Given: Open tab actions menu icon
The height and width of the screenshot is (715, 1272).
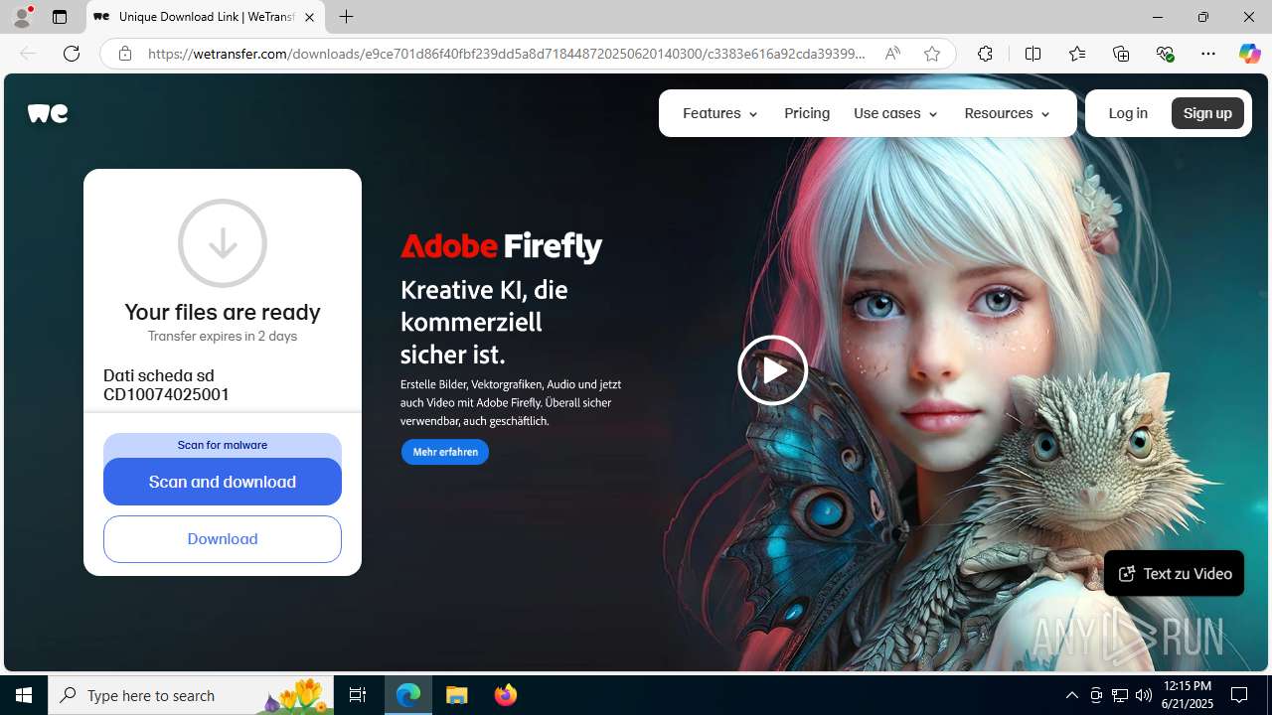Looking at the screenshot, I should pyautogui.click(x=60, y=17).
